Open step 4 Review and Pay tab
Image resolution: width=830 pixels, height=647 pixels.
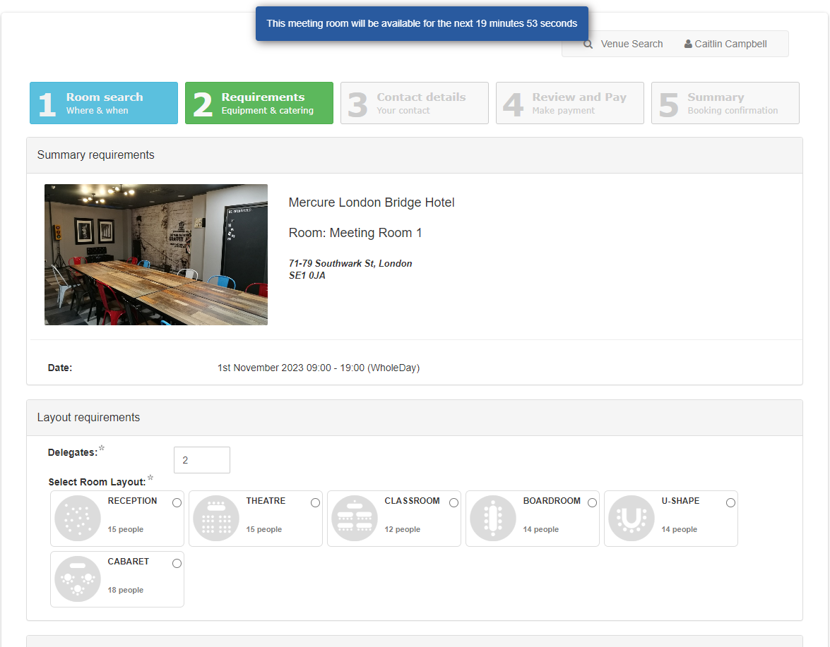(569, 103)
